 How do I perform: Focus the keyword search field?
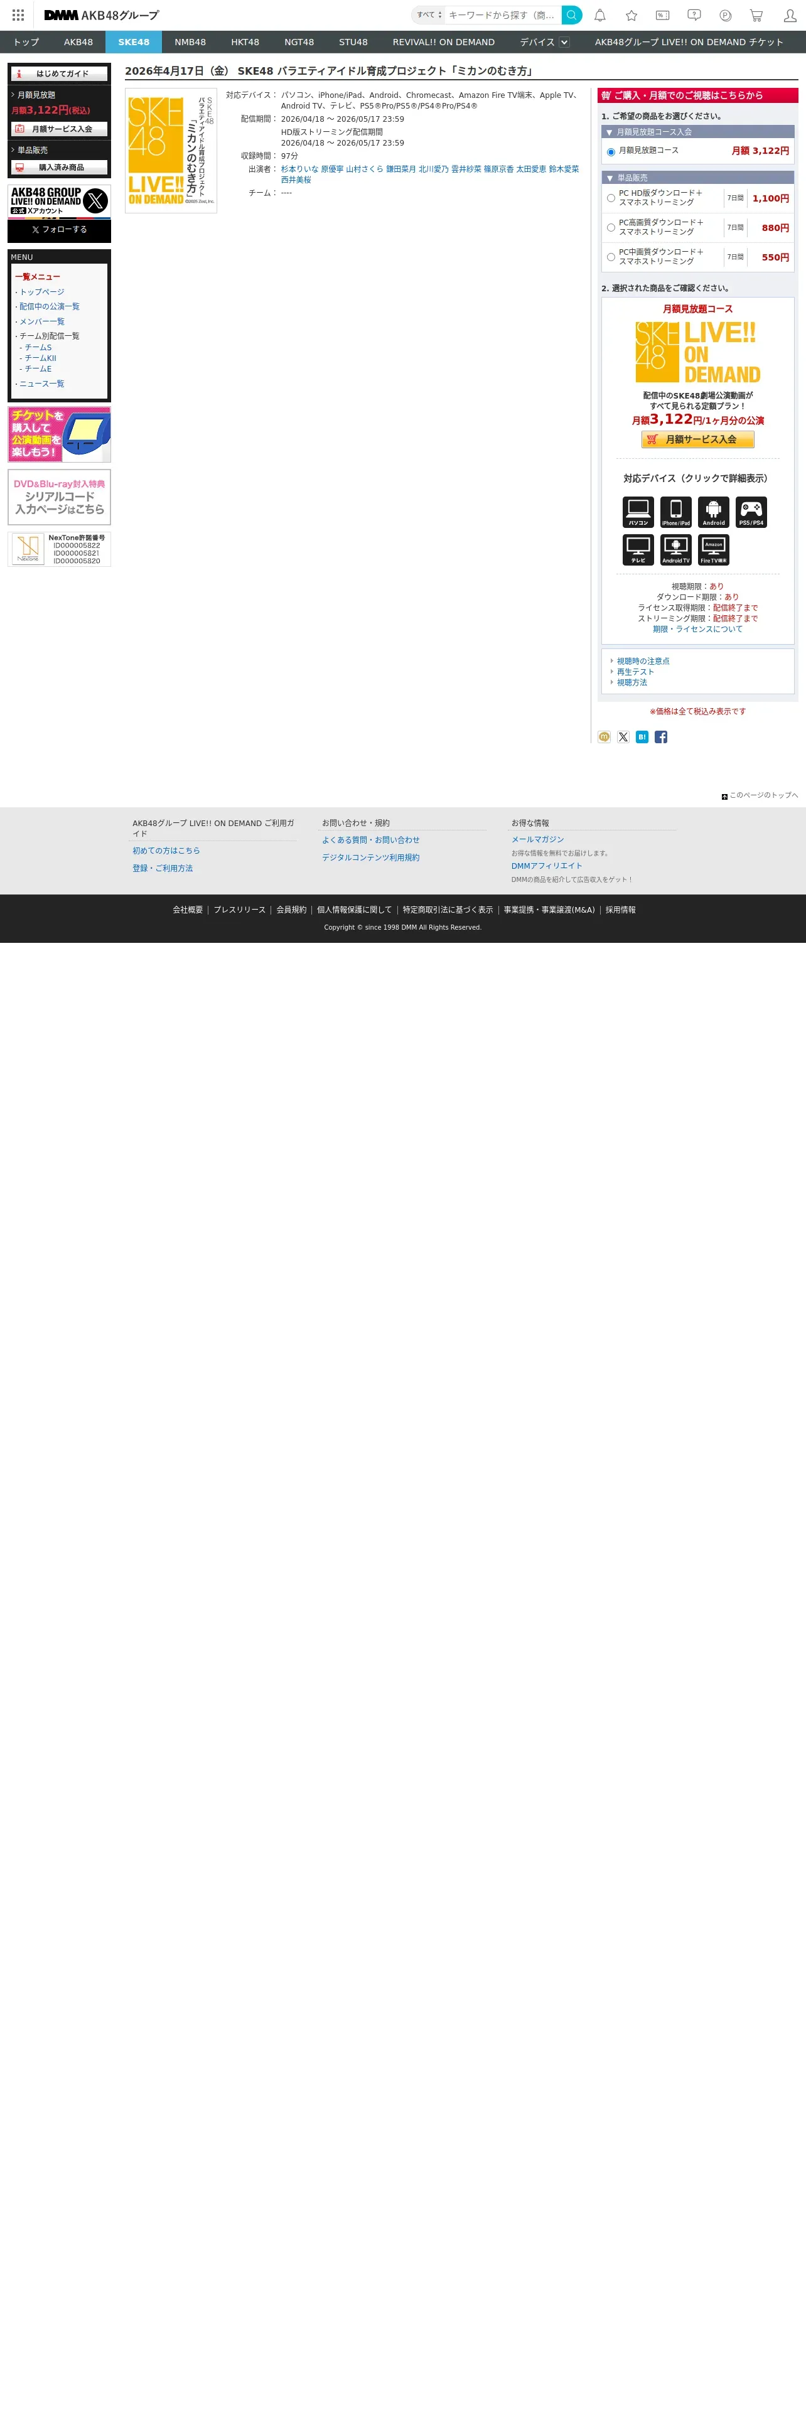[x=503, y=15]
